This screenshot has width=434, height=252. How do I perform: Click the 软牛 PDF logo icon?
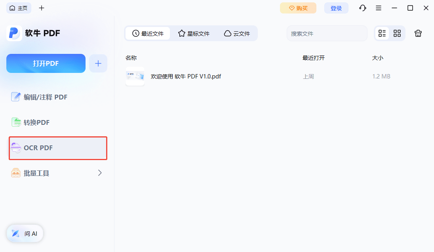click(14, 33)
